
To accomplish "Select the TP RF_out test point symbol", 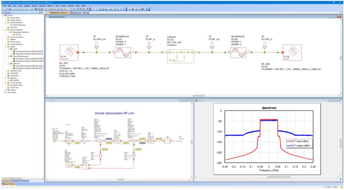I will tap(212, 46).
